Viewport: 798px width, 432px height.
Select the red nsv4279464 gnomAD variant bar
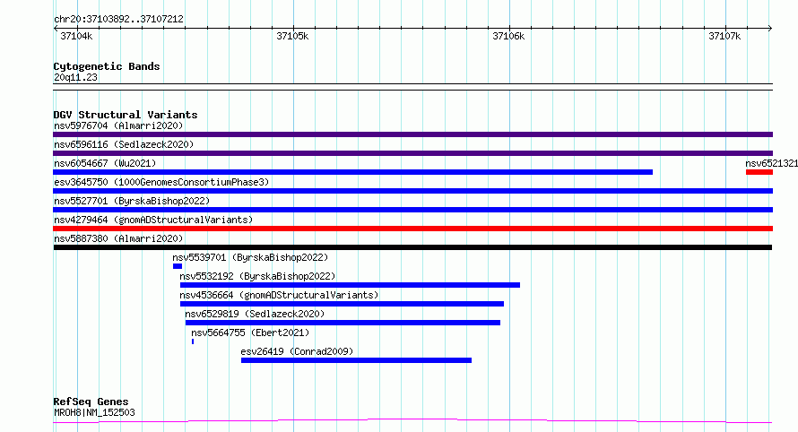[412, 229]
